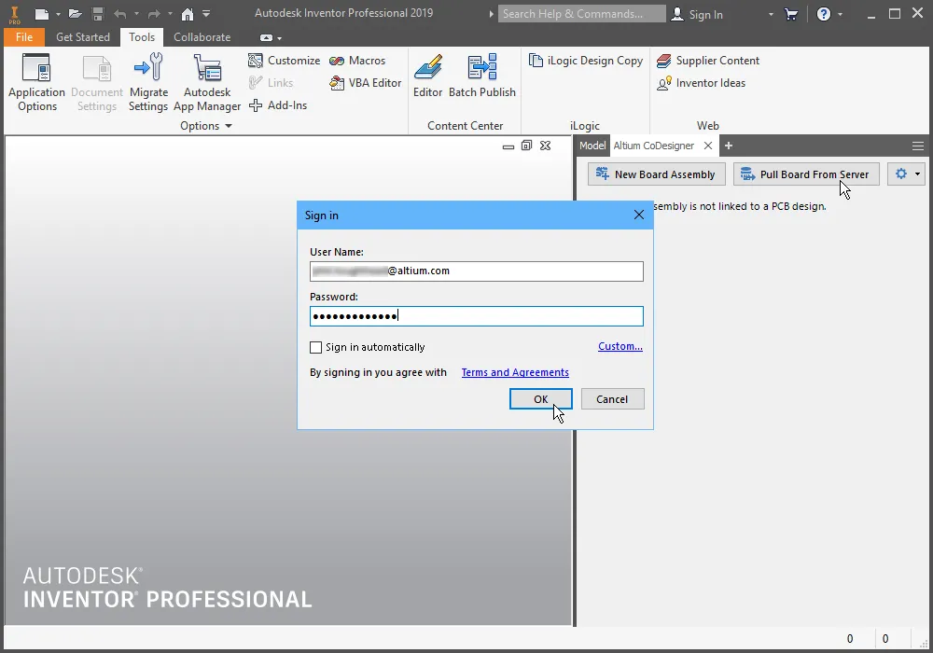Open Add-Ins manager
Viewport: 933px width, 653px height.
[x=278, y=105]
